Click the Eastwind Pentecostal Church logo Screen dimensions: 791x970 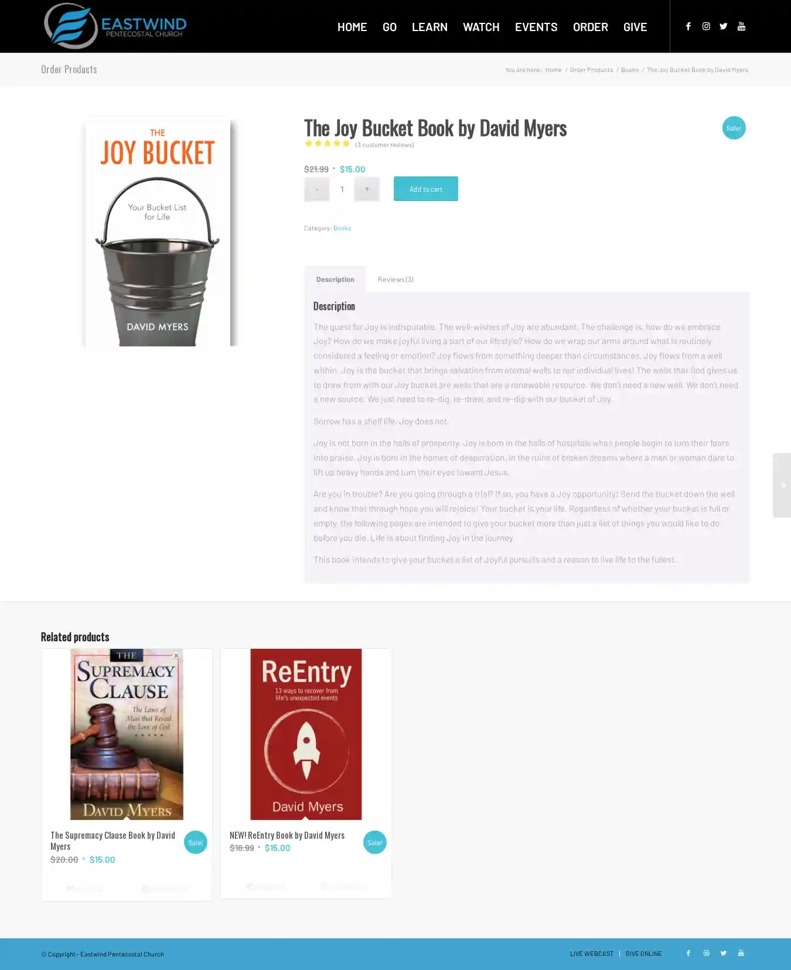(x=115, y=26)
